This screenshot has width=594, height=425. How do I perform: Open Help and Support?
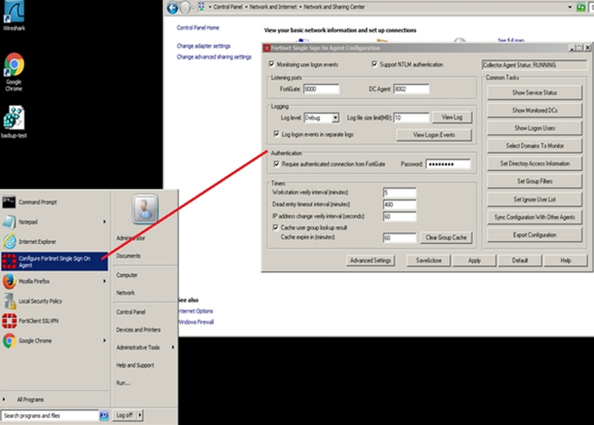tap(135, 365)
